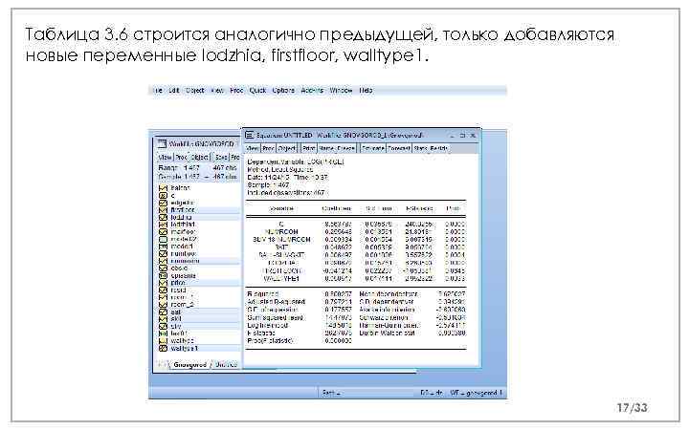Screen dimensions: 689x430
Task: Open the Help menu
Action: pyautogui.click(x=366, y=91)
